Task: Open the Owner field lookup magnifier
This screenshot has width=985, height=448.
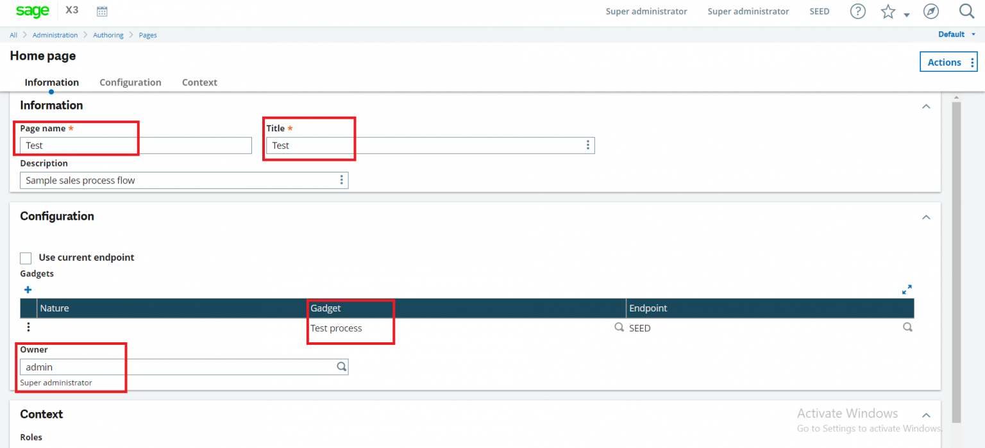Action: (342, 367)
